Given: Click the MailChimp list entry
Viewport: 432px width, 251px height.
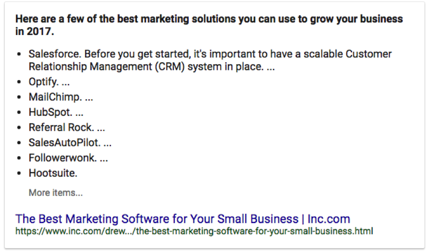Looking at the screenshot, I should 61,97.
